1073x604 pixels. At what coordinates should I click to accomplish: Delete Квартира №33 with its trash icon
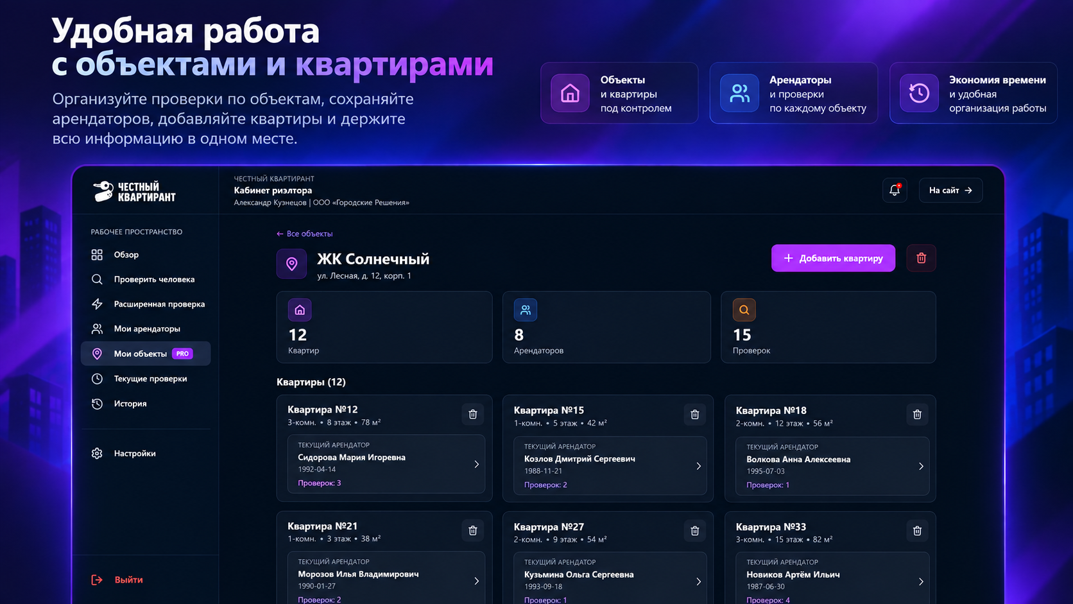pos(917,531)
